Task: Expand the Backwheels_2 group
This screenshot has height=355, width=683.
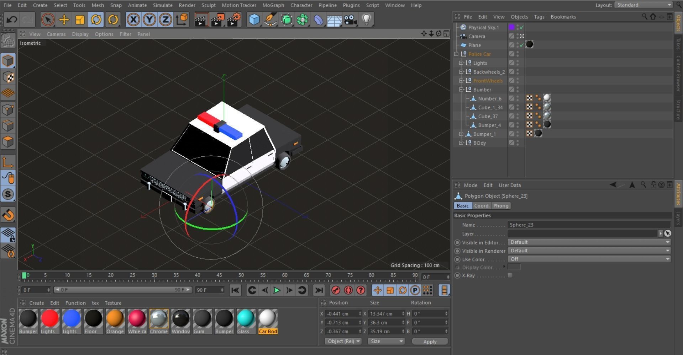Action: click(x=461, y=72)
